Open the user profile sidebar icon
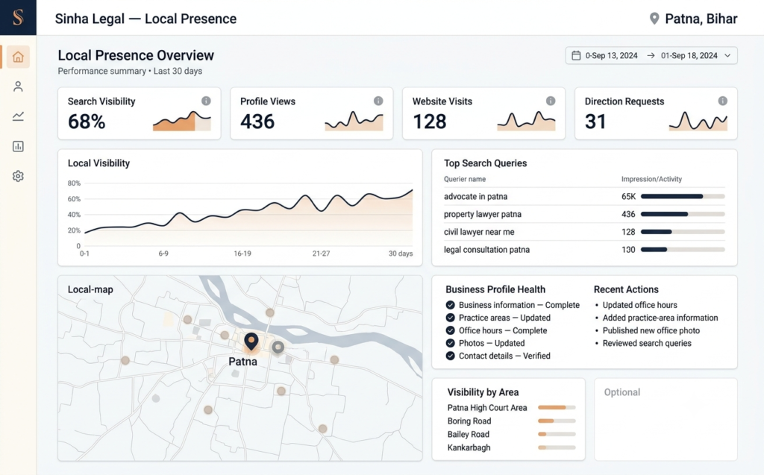The image size is (764, 475). pos(18,86)
